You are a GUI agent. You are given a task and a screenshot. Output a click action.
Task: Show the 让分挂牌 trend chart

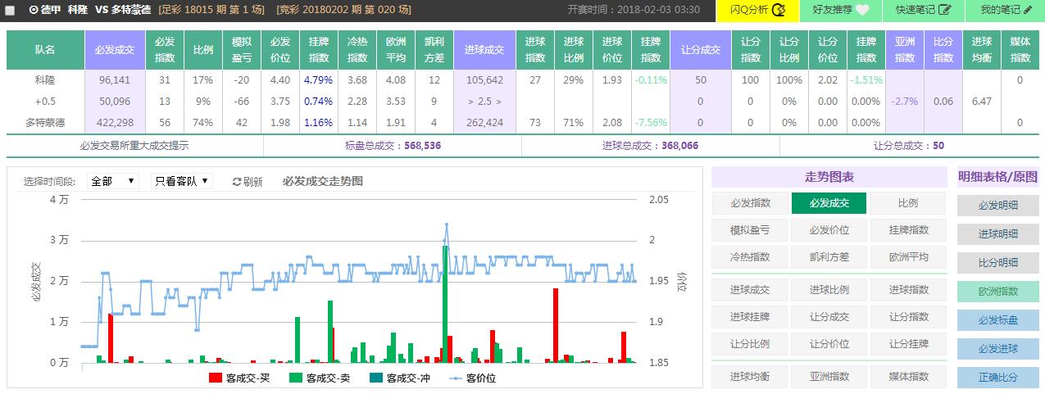[908, 344]
